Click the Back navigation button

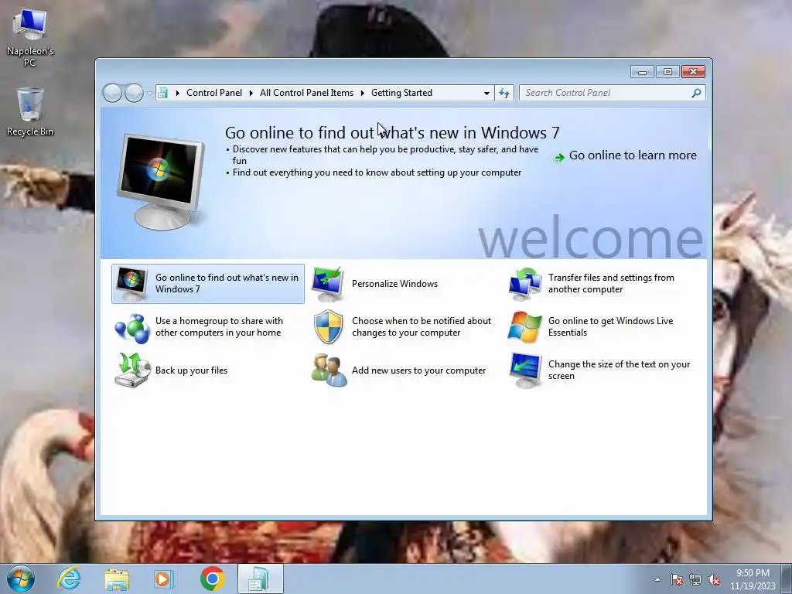pyautogui.click(x=111, y=93)
